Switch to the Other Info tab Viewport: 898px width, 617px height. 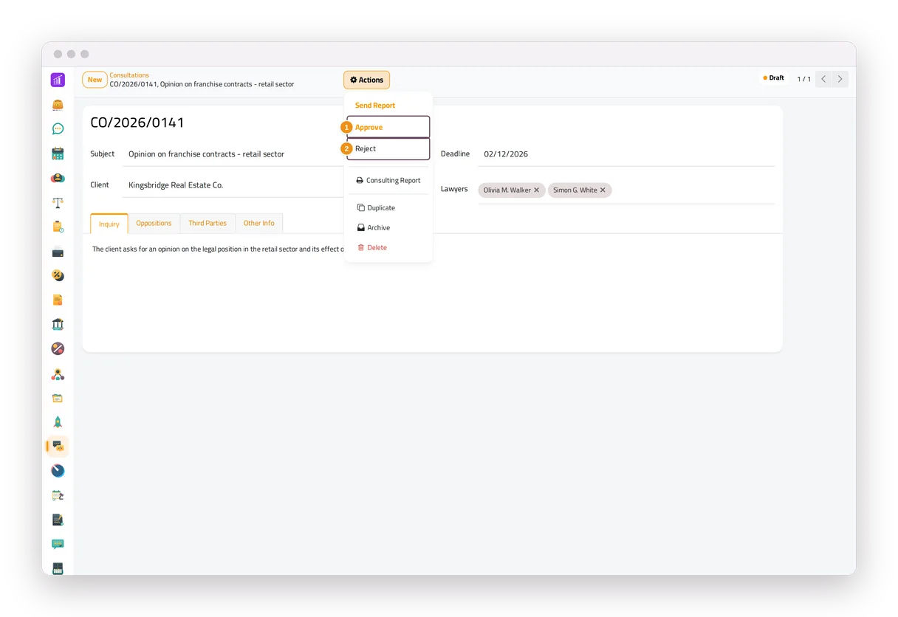tap(258, 223)
